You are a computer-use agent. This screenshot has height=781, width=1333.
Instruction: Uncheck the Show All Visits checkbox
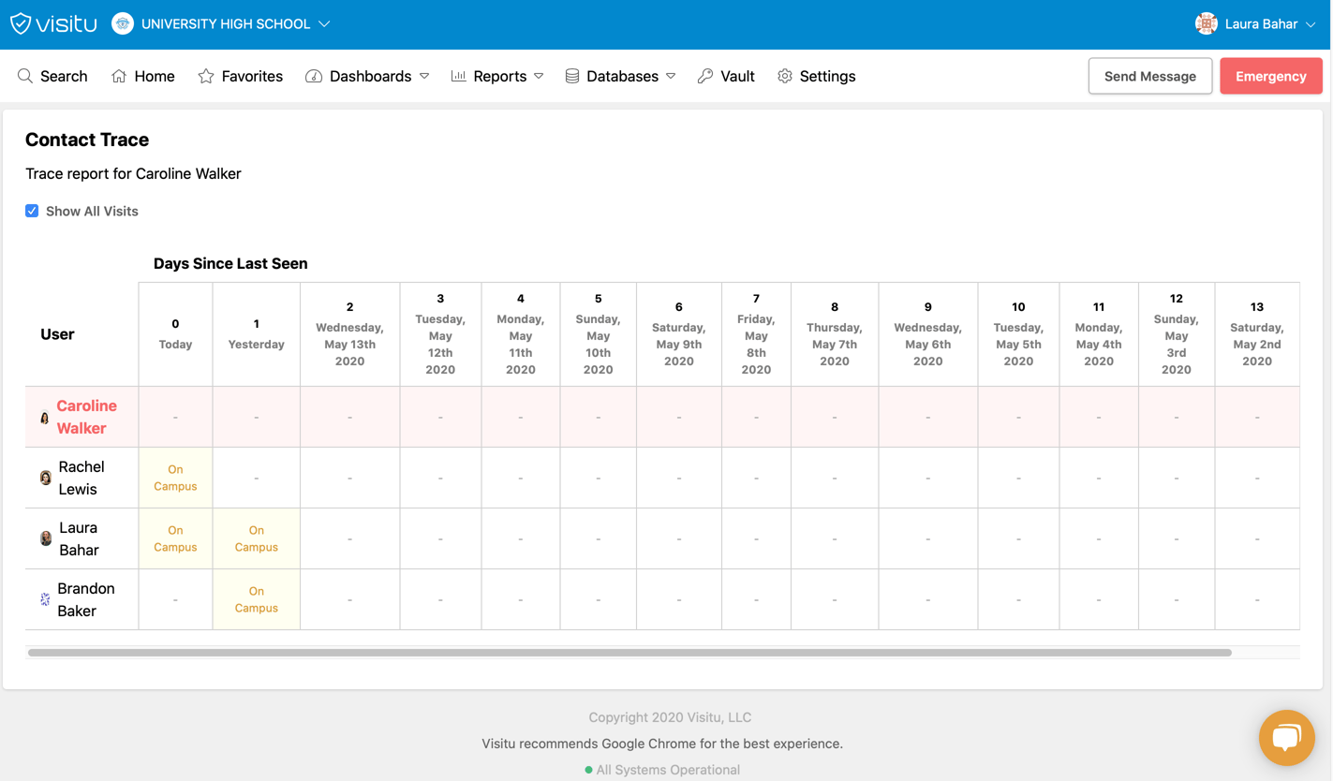[x=32, y=211]
